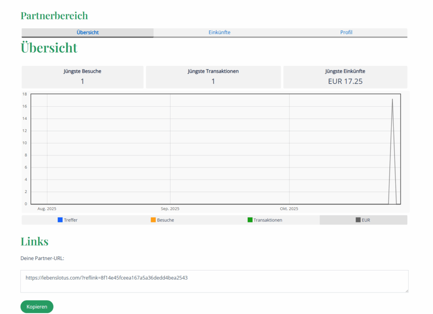
Task: Click the orange Besuche legend square
Action: tap(153, 220)
